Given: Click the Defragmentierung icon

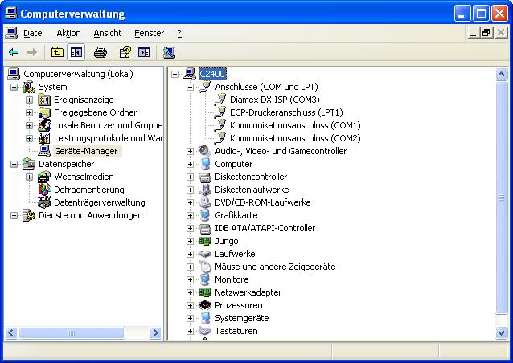Looking at the screenshot, I should tap(44, 190).
